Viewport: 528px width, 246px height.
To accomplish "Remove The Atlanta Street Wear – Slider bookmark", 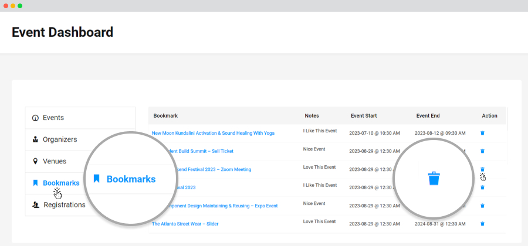I will (x=482, y=224).
